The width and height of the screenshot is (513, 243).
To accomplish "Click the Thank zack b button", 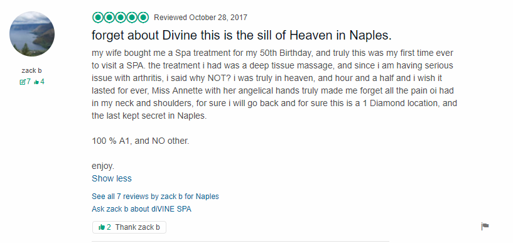I will [129, 227].
